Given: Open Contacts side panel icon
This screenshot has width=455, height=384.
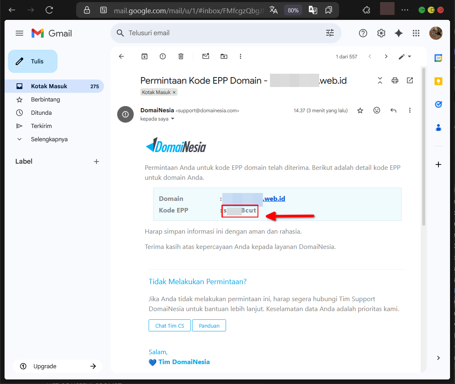Looking at the screenshot, I should pyautogui.click(x=438, y=128).
